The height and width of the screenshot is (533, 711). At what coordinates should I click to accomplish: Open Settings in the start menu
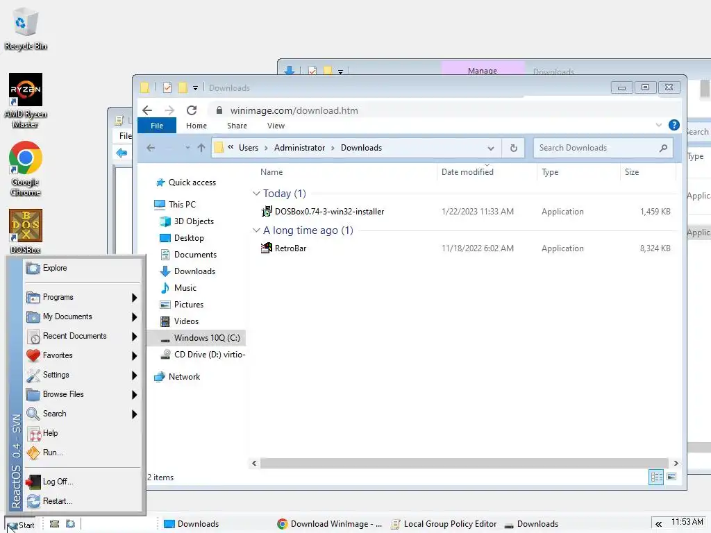tap(82, 375)
